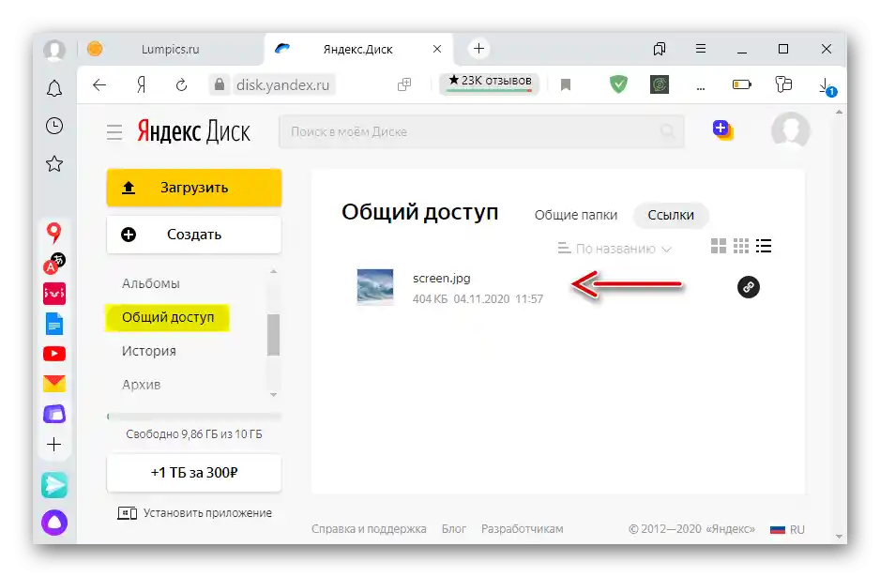Open the Yandex Mail envelope icon

[54, 384]
